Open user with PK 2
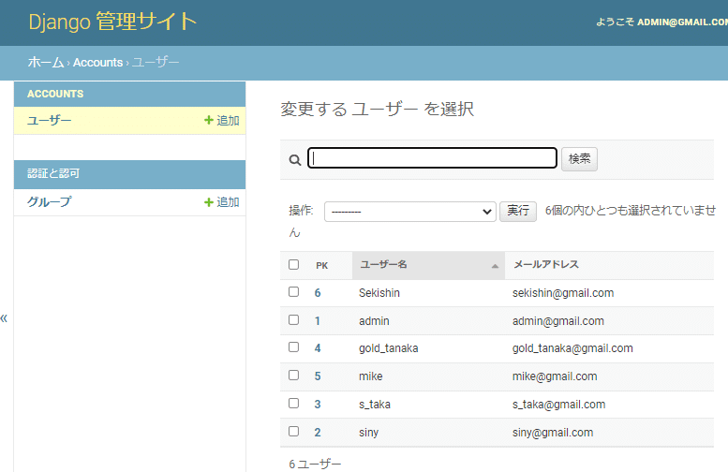728x472 pixels. point(318,433)
